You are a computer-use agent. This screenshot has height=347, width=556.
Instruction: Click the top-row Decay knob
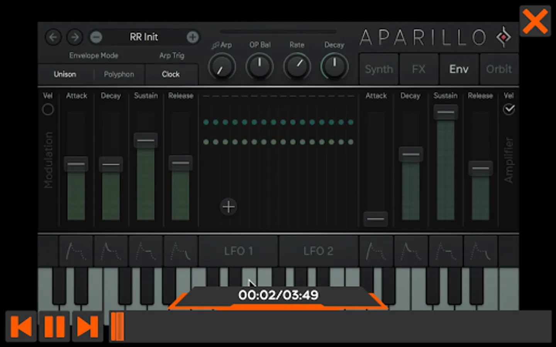[x=334, y=67]
